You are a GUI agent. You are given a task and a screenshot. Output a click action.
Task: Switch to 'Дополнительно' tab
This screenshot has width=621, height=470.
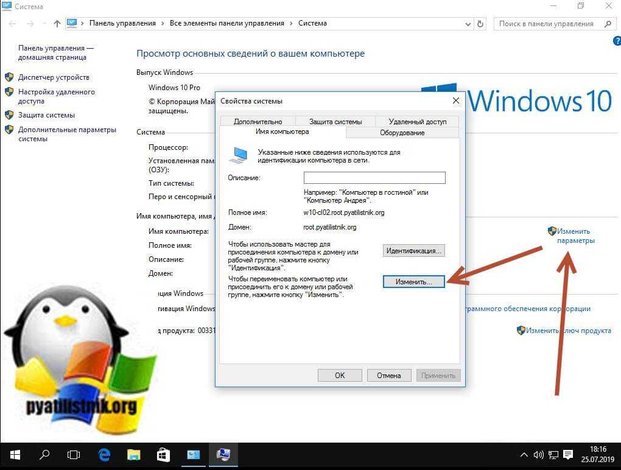pyautogui.click(x=258, y=122)
